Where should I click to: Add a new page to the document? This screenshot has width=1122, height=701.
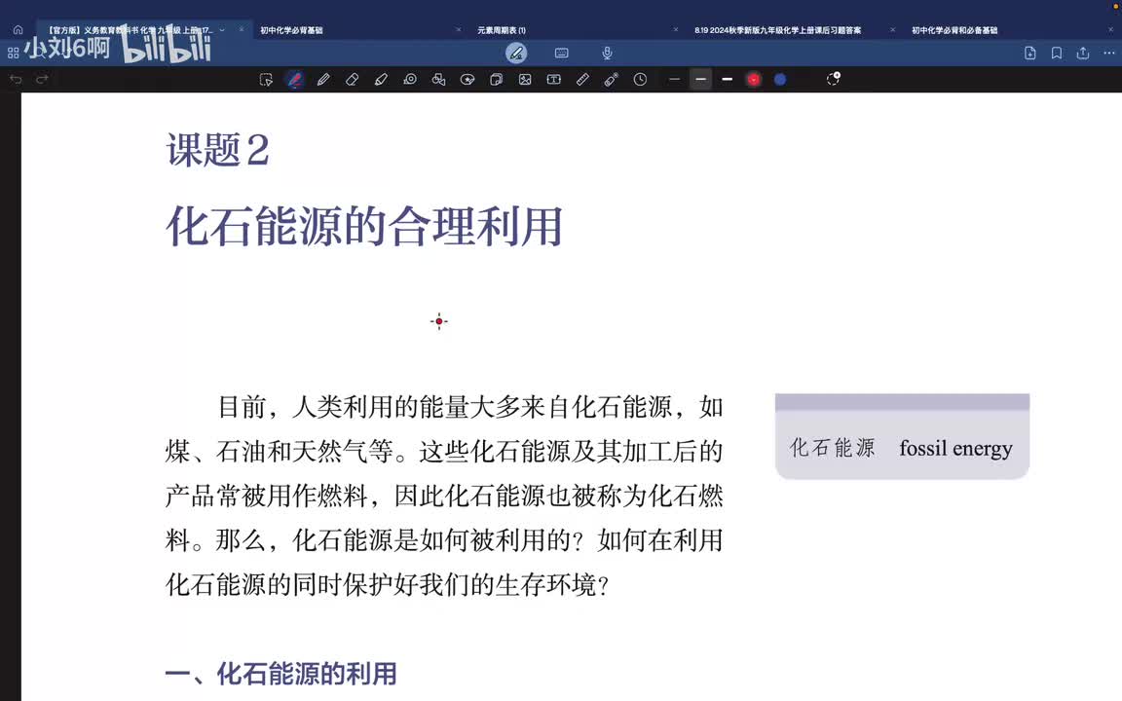pos(1030,53)
